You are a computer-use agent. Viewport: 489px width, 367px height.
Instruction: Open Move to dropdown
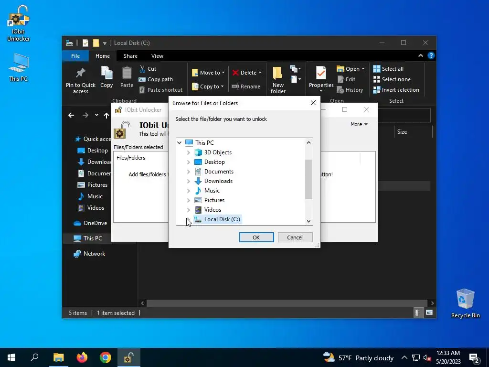(x=208, y=73)
